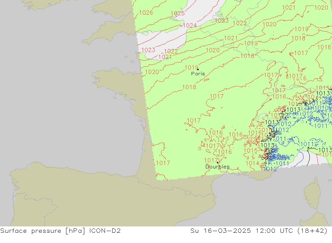332x243 pixels.
Task: Click the 1018 label directly south of Paris
Action: pos(189,87)
